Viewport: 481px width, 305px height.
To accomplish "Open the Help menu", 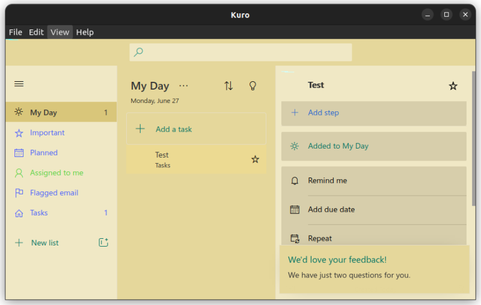I will [85, 32].
